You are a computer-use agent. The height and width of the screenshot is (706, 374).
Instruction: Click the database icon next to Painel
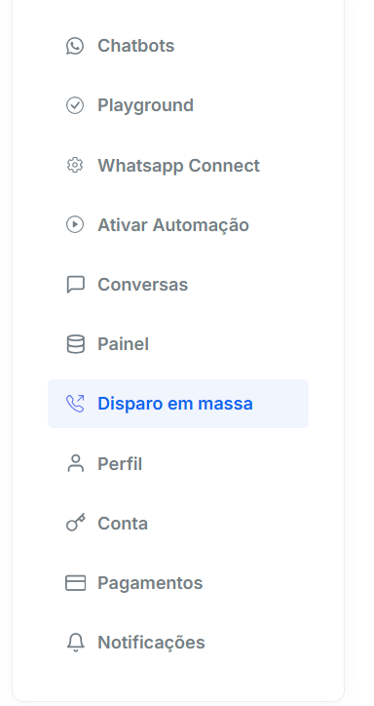[76, 344]
